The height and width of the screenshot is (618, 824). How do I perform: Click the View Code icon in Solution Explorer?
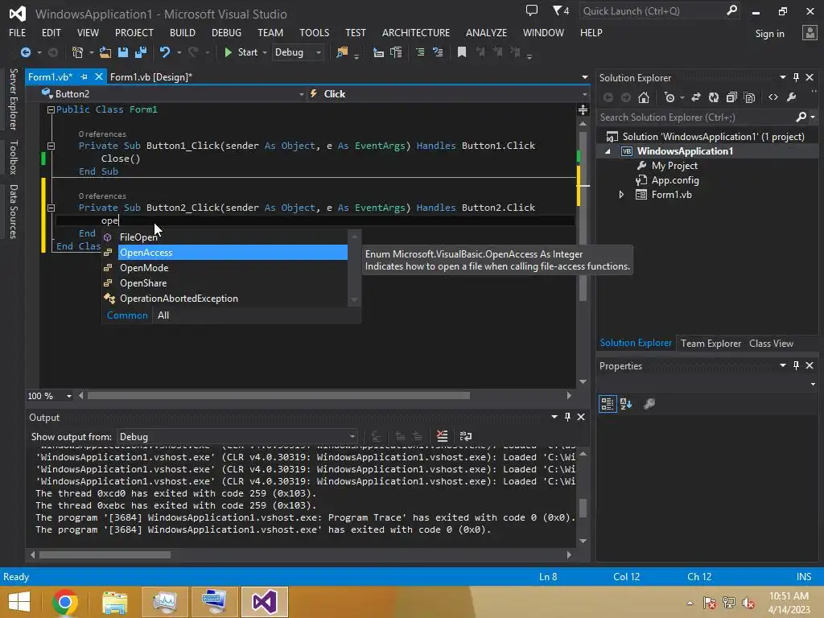click(x=773, y=97)
